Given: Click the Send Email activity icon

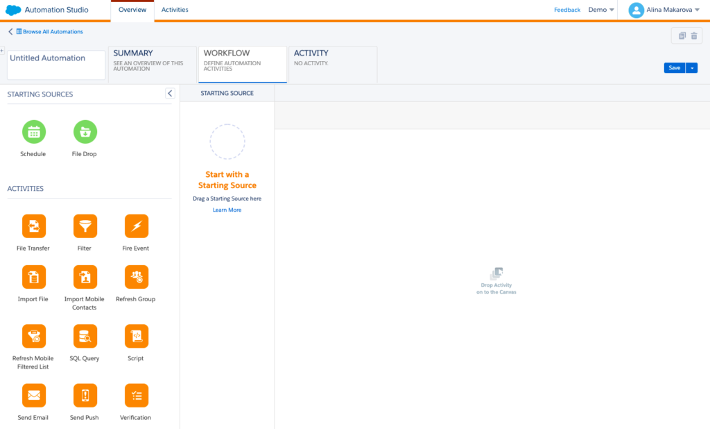Looking at the screenshot, I should [x=33, y=395].
